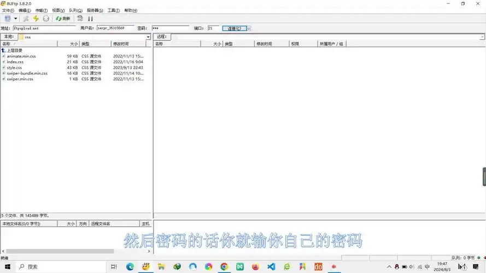Go to parent directory 上层目录

click(14, 50)
